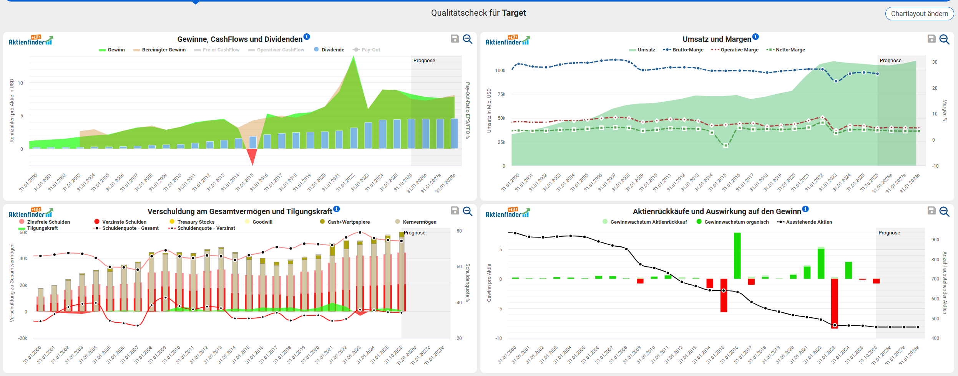Toggle Freier CashFlow series in legend
The height and width of the screenshot is (376, 958).
221,50
